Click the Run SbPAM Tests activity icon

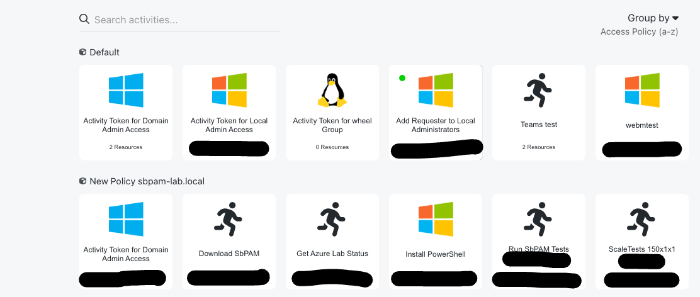click(538, 219)
